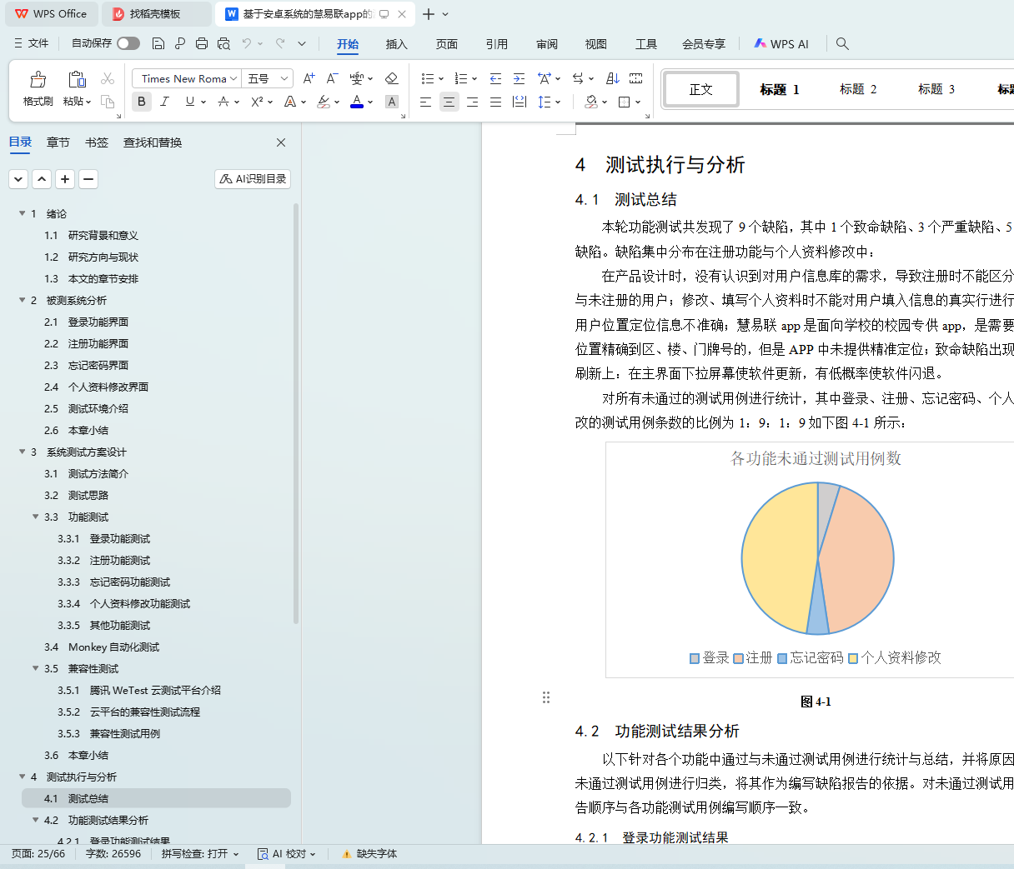Click the print icon in quick toolbar

202,43
